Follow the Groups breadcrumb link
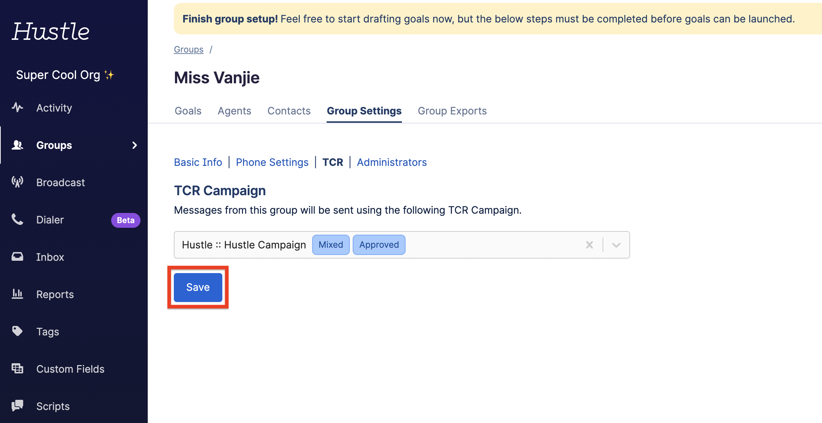Screen dimensions: 822x423 [189, 50]
